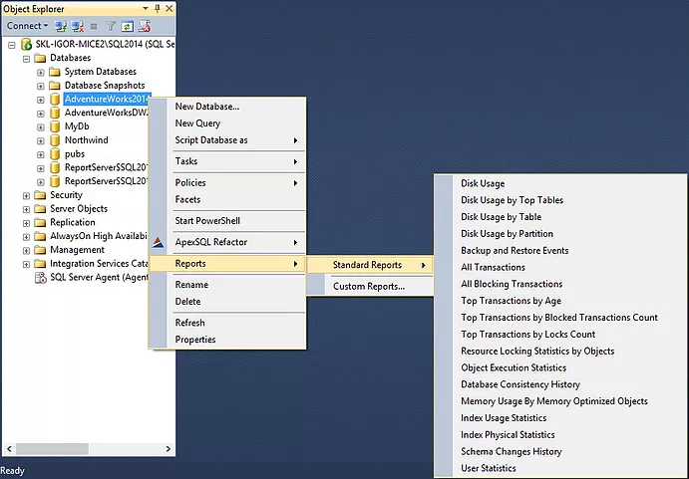Expand the Security node

[26, 196]
